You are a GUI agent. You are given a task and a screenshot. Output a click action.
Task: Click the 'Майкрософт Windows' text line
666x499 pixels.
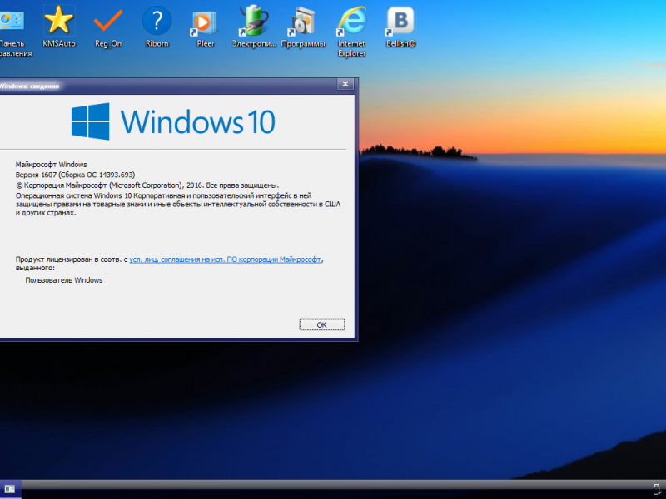(x=51, y=164)
